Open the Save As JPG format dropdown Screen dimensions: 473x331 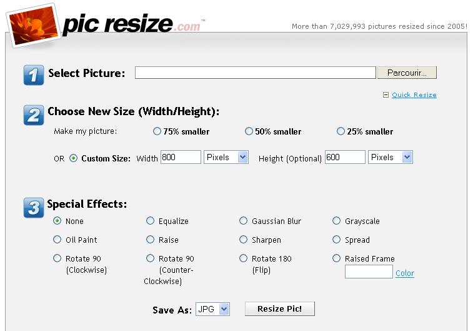pos(212,309)
